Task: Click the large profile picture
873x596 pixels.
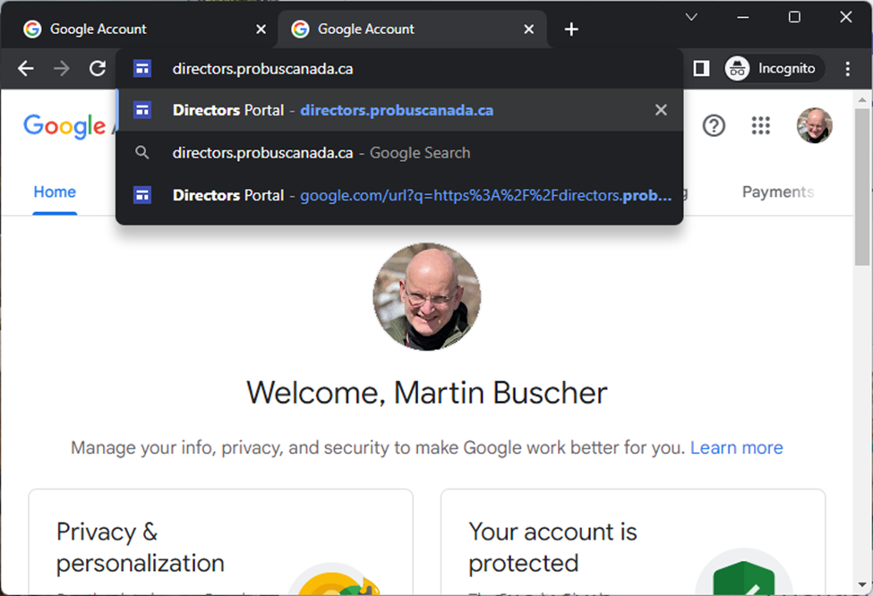Action: [427, 296]
